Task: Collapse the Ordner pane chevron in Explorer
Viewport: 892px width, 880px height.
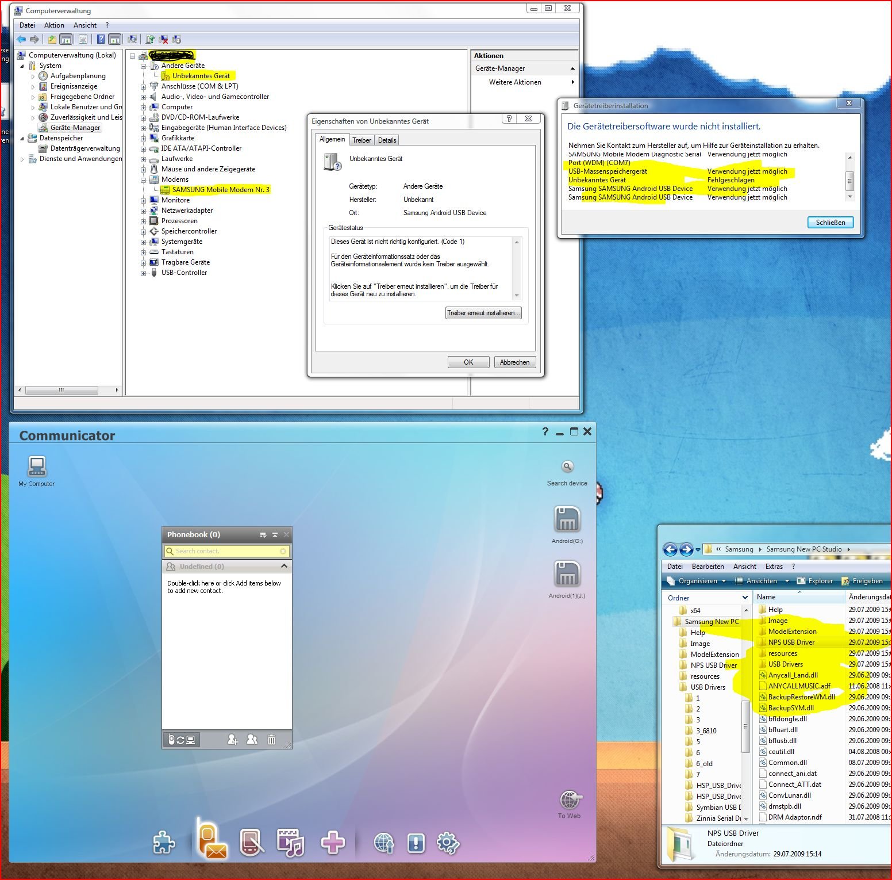Action: click(745, 598)
